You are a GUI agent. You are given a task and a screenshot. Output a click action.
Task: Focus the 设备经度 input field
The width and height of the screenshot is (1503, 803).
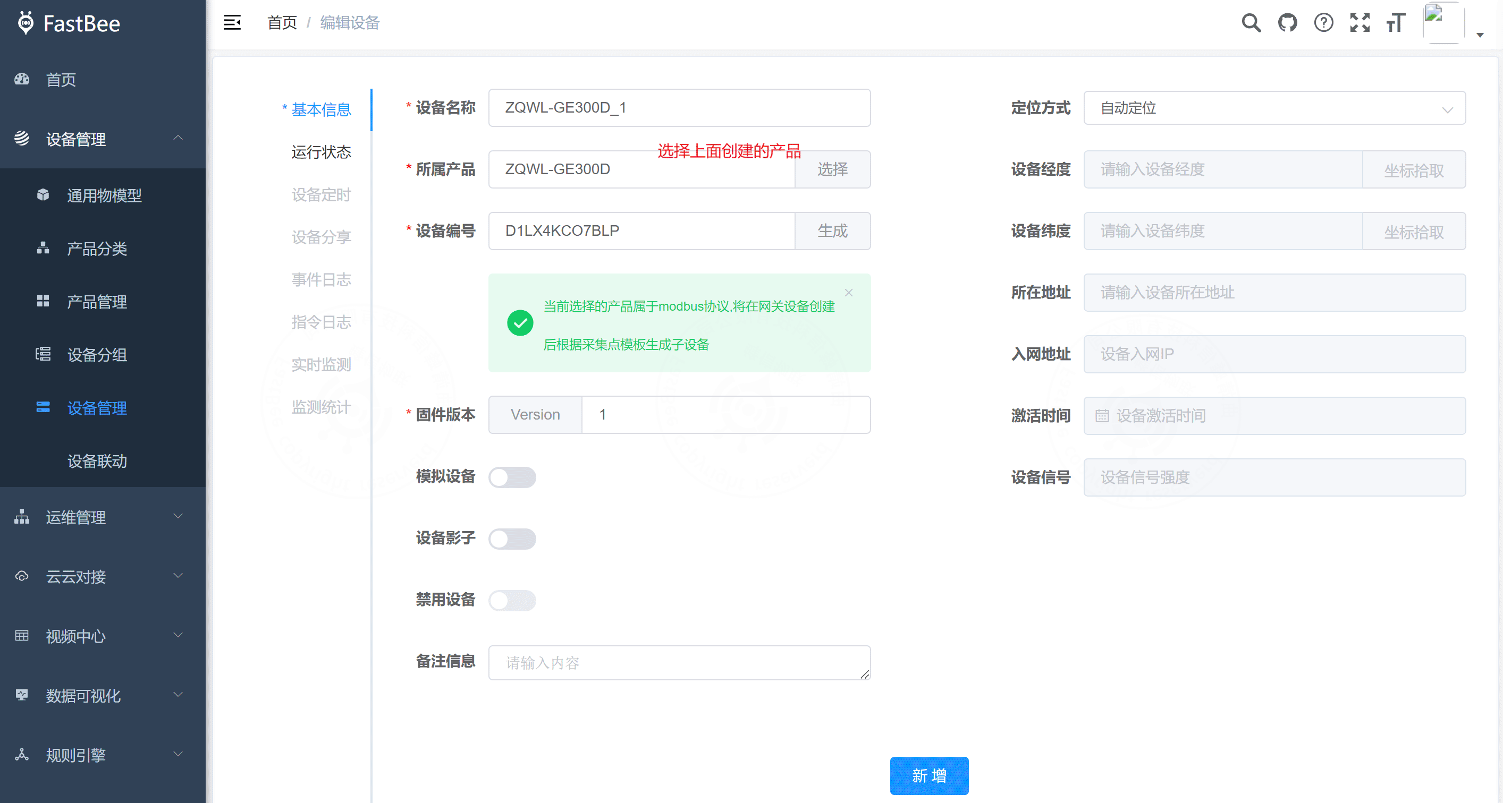1223,170
